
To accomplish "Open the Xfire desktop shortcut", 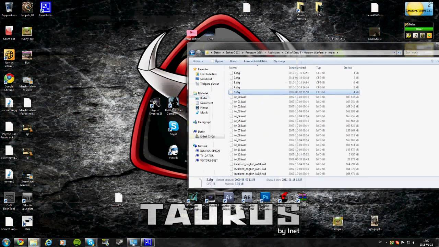I will pos(27,223).
